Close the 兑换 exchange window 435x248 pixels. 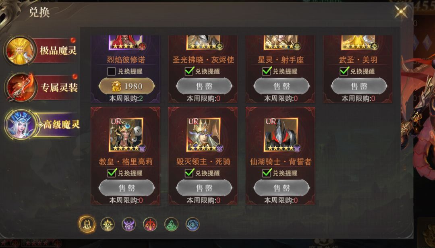tap(401, 12)
